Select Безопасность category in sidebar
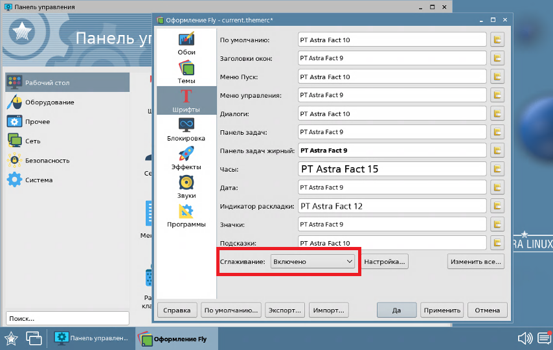Image resolution: width=553 pixels, height=350 pixels. coord(47,161)
